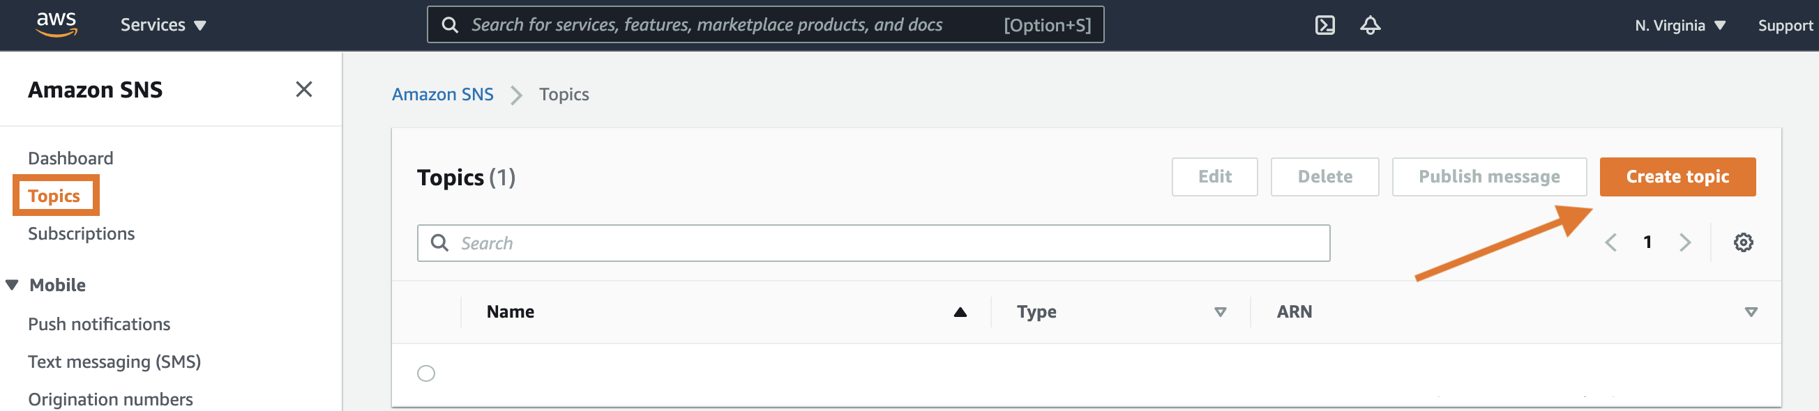
Task: Expand the Services dropdown menu
Action: point(163,25)
